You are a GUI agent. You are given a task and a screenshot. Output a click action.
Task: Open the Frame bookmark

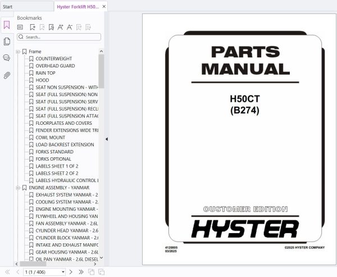point(35,52)
